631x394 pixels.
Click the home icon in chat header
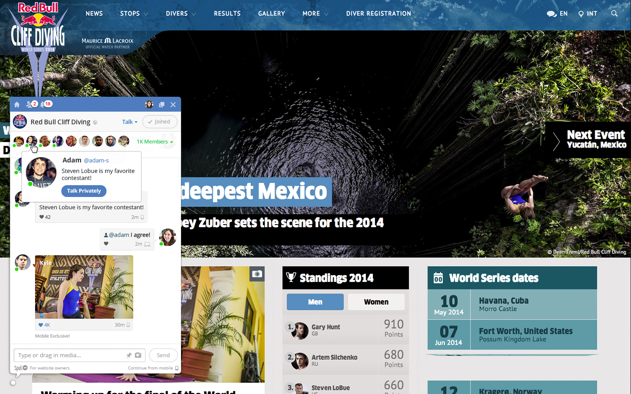pyautogui.click(x=17, y=105)
